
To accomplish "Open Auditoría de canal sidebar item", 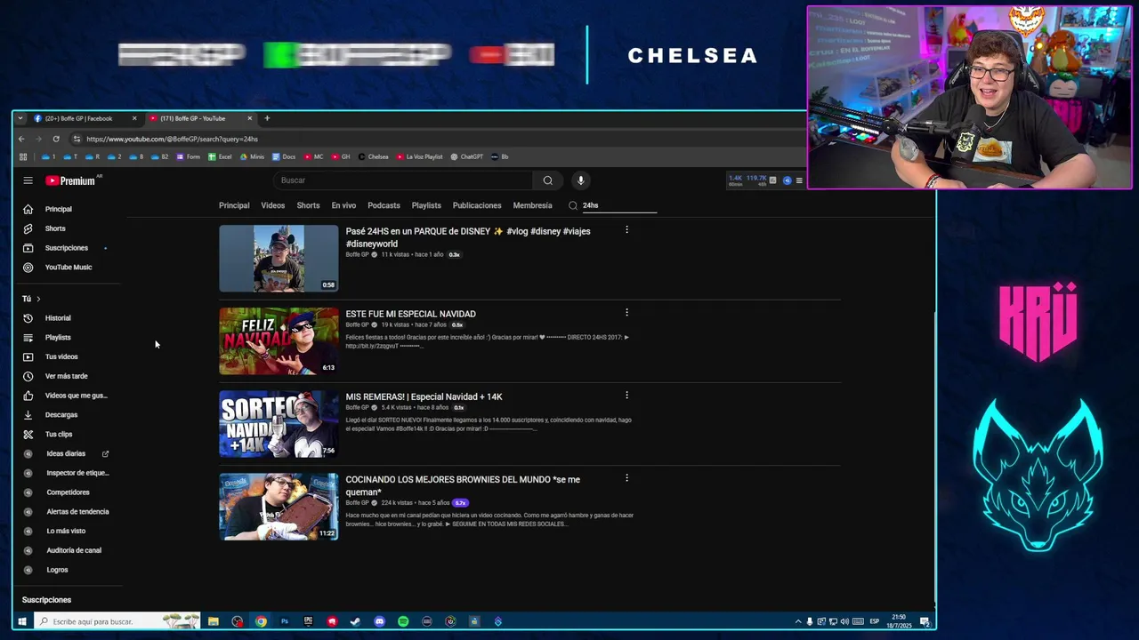I will point(74,550).
